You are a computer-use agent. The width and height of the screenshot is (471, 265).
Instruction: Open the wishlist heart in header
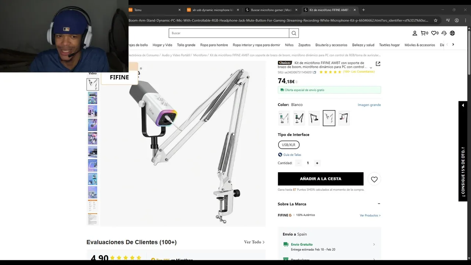coord(435,33)
